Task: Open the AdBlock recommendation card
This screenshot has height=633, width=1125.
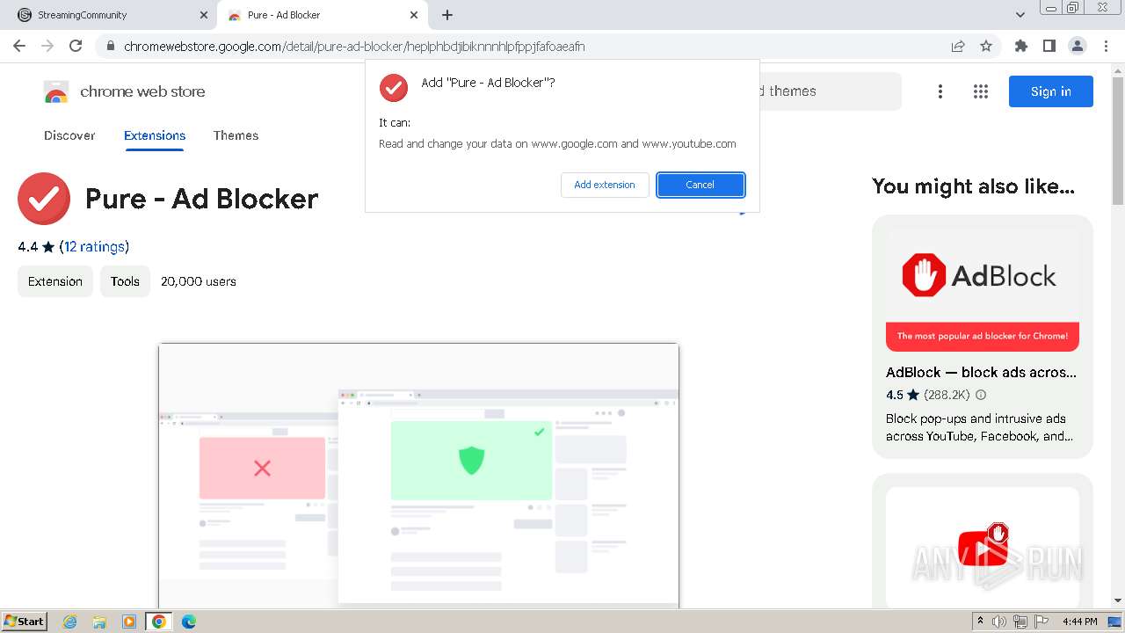Action: click(x=983, y=337)
